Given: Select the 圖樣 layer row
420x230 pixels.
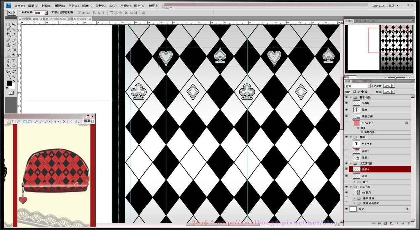Looking at the screenshot, I should (x=380, y=176).
